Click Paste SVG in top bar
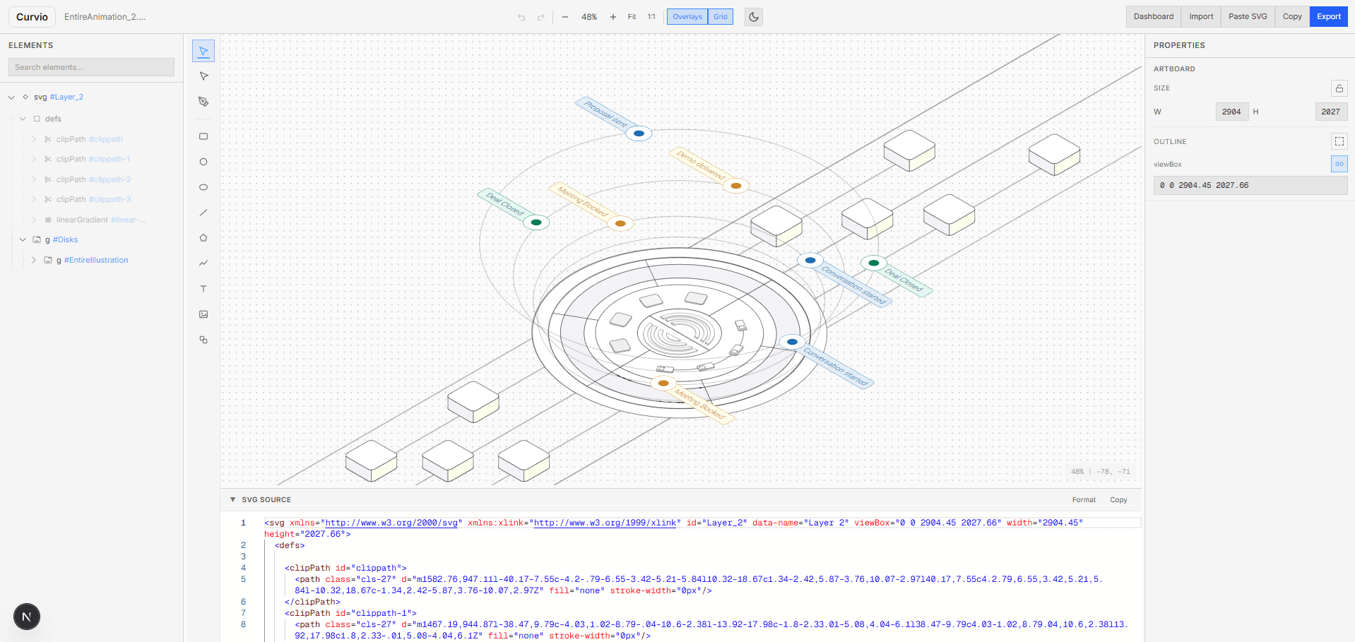This screenshot has height=642, width=1355. pyautogui.click(x=1248, y=17)
